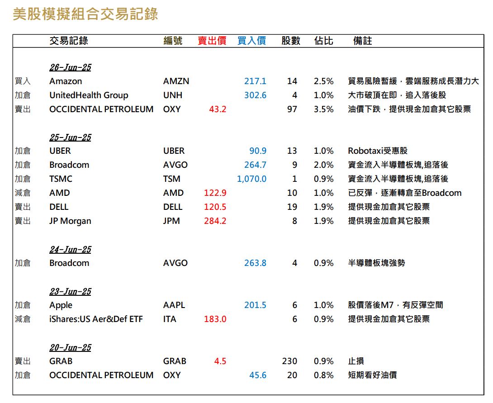
Task: Click the 買入 action label for Amazon
Action: point(23,81)
